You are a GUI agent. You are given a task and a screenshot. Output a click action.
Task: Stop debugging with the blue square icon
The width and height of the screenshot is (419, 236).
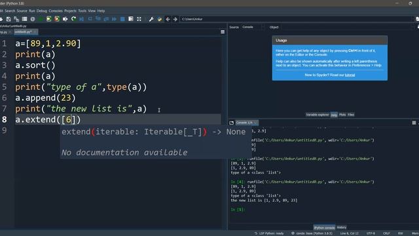pyautogui.click(x=122, y=19)
